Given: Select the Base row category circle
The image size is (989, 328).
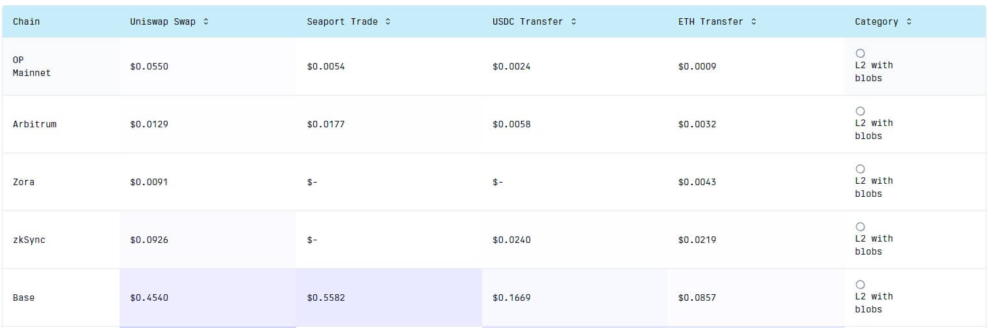Looking at the screenshot, I should 860,284.
